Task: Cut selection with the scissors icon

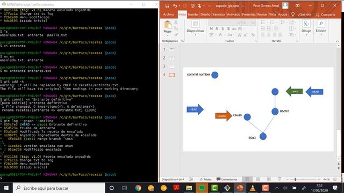Action: pyautogui.click(x=176, y=22)
